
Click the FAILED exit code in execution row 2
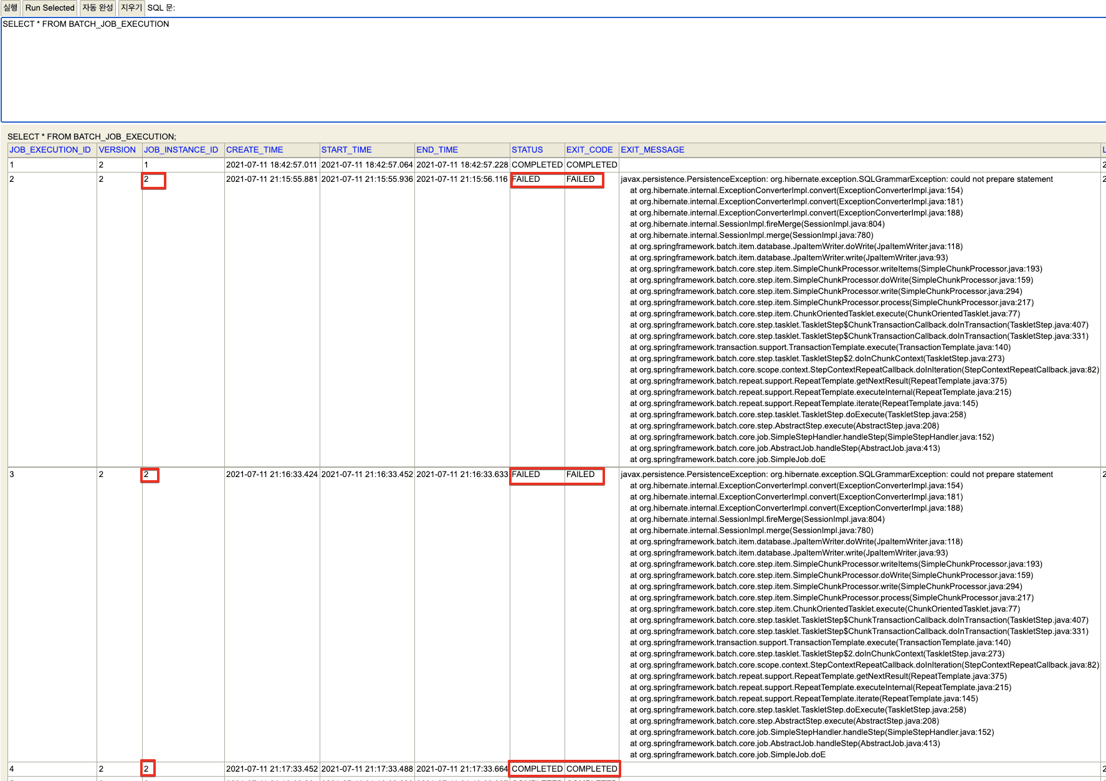pyautogui.click(x=581, y=179)
